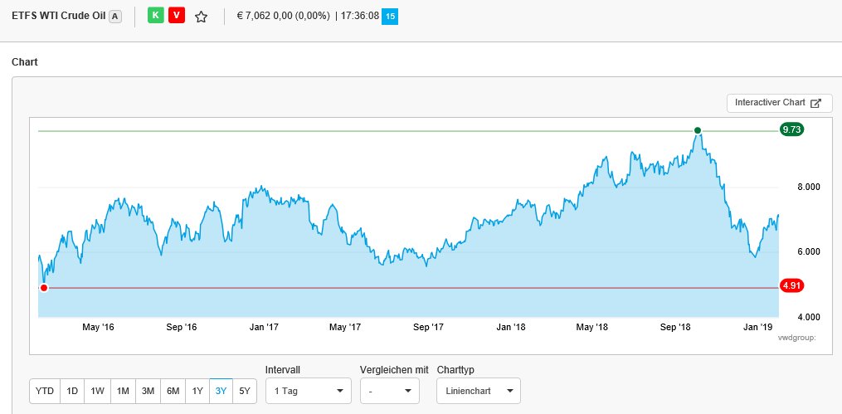Click the green 9.73 high value label
This screenshot has width=842, height=414.
click(x=791, y=129)
